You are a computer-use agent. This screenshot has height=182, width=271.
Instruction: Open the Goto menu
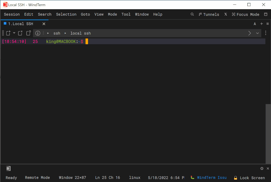[x=85, y=14]
